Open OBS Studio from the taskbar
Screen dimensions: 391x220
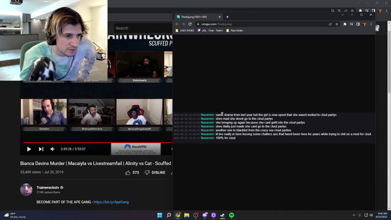point(195,215)
